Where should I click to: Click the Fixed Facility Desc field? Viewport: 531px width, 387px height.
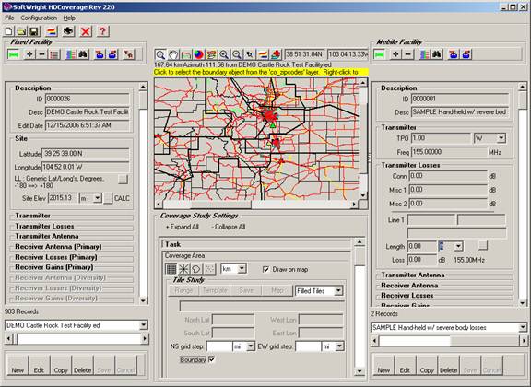(87, 112)
